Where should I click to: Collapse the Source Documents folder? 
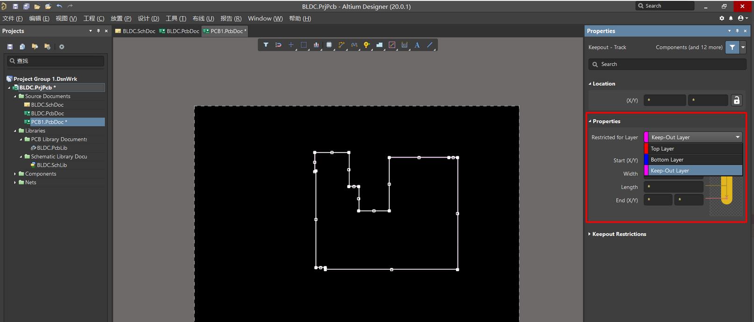pos(15,97)
